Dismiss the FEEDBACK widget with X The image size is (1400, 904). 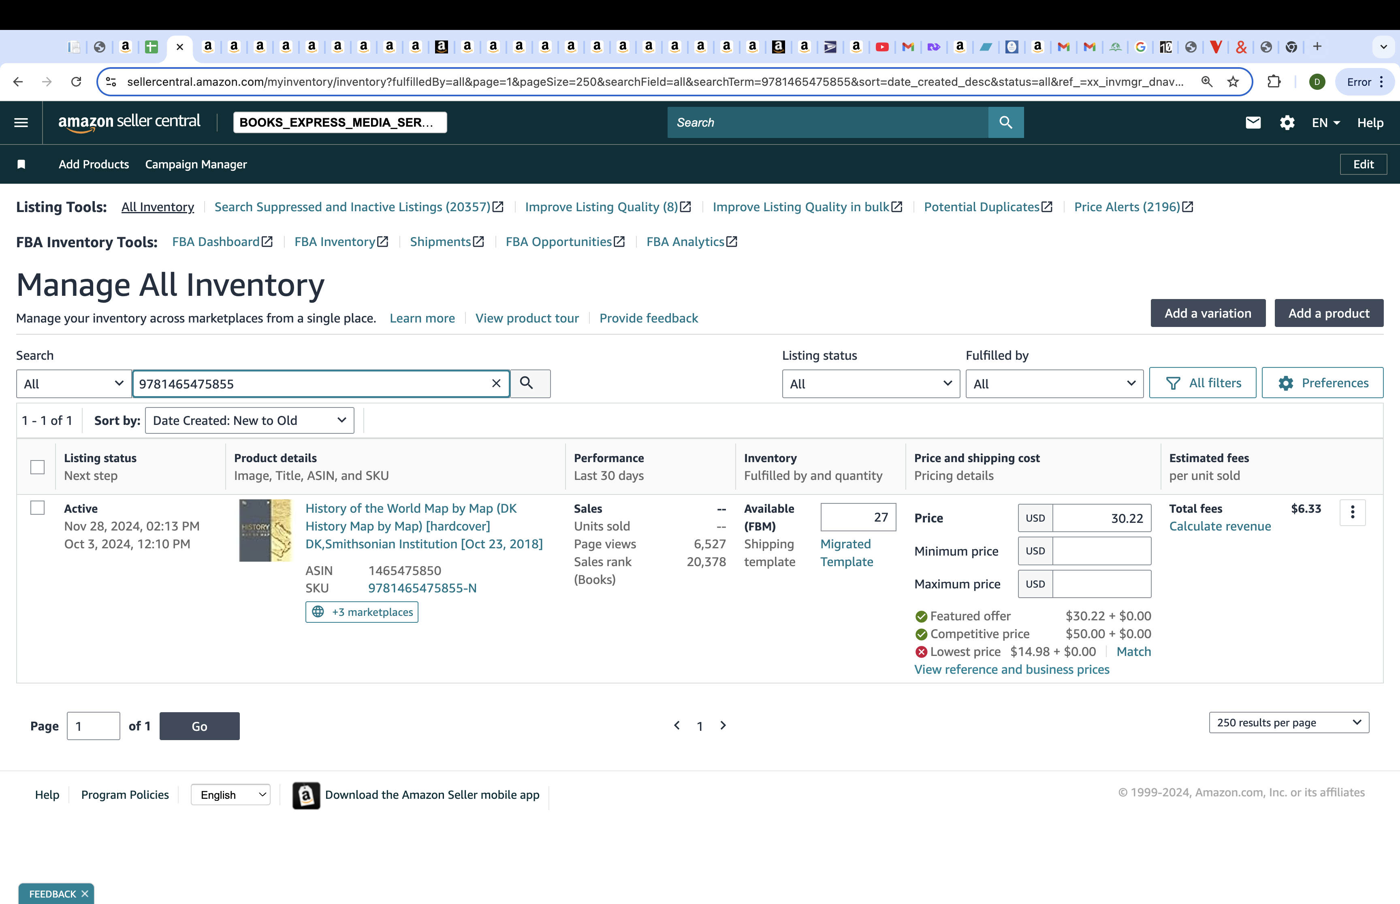(x=85, y=893)
